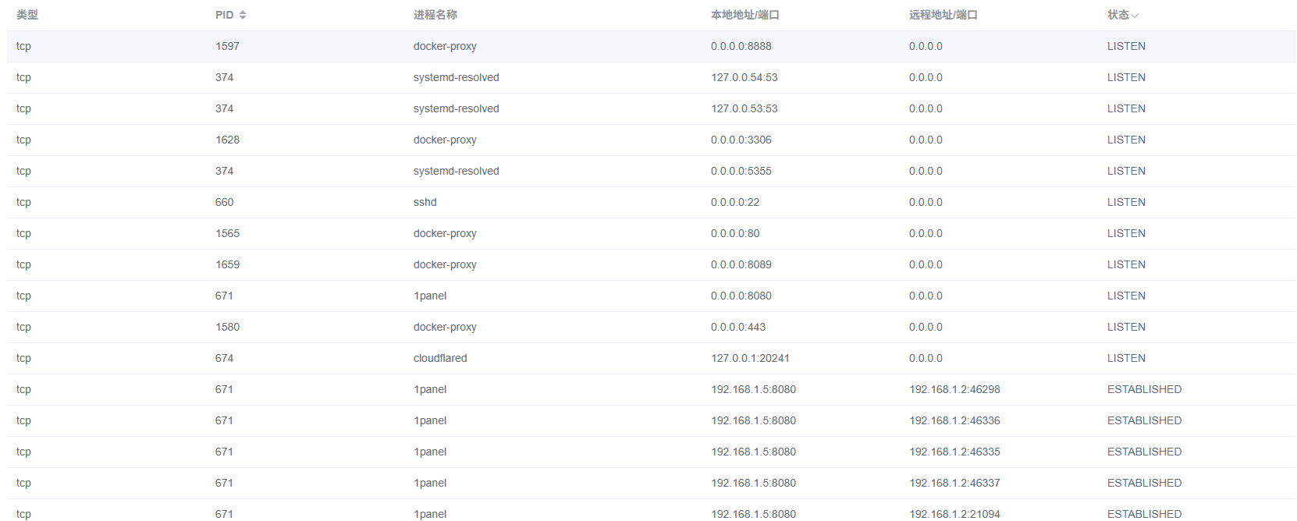The height and width of the screenshot is (521, 1297).
Task: Click tcp type in the sshd row
Action: pos(23,202)
